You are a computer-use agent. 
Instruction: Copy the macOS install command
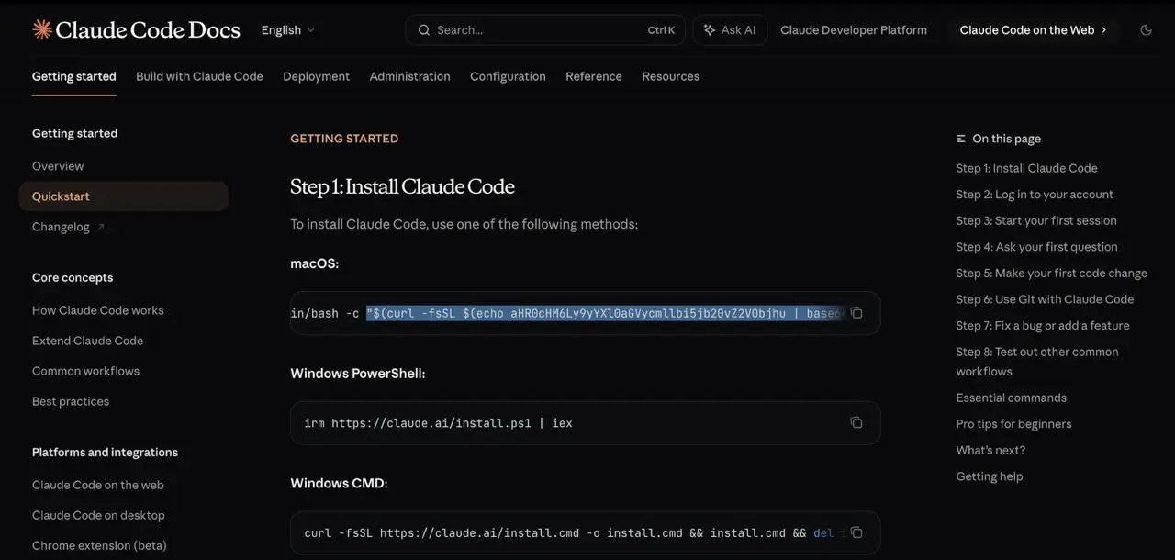coord(856,313)
